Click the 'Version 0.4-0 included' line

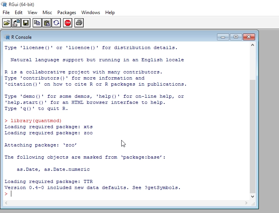(x=92, y=188)
